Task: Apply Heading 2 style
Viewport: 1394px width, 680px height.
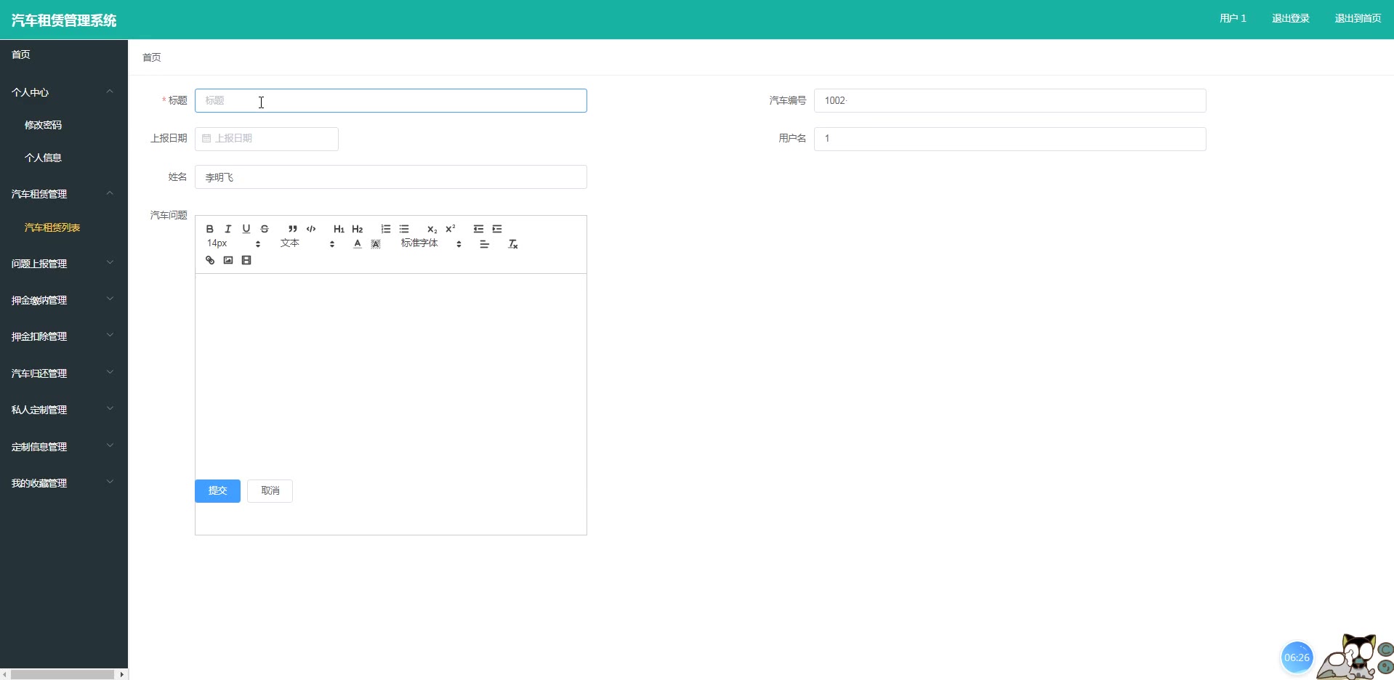Action: [358, 229]
